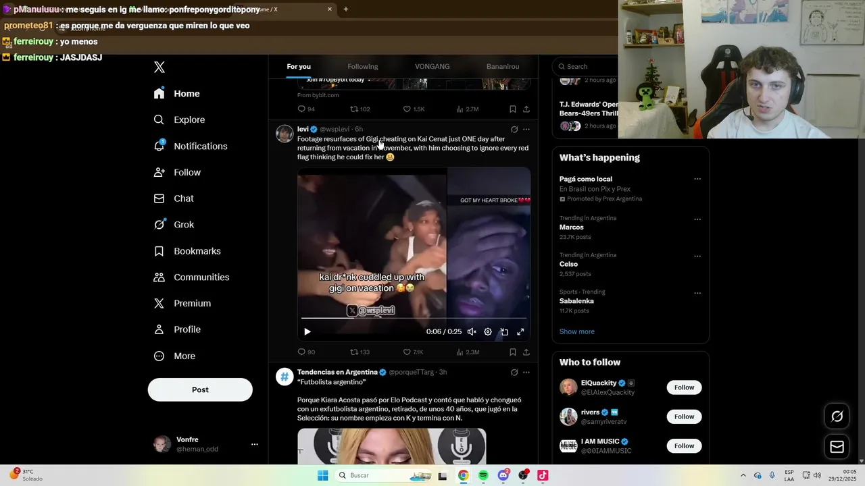The height and width of the screenshot is (486, 865).
Task: Open Communities from the sidebar
Action: (192, 277)
